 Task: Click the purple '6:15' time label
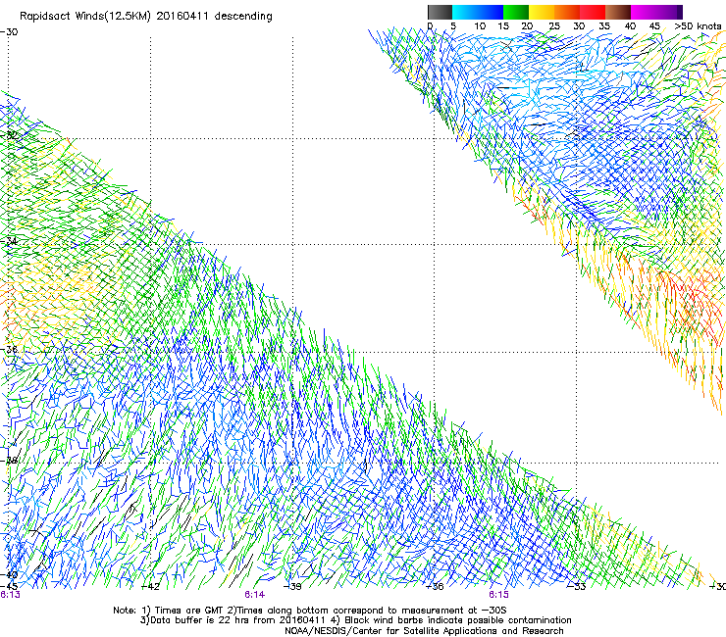[498, 595]
